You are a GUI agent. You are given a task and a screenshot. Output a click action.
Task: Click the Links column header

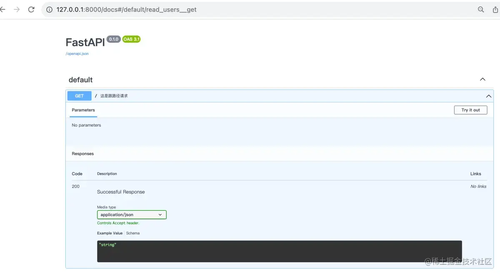tap(476, 174)
